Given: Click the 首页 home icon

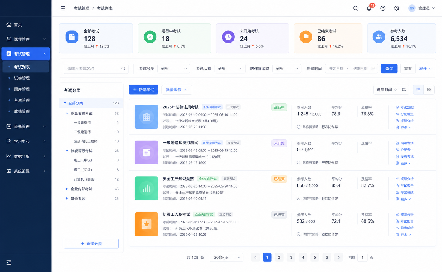Looking at the screenshot, I should click(9, 25).
